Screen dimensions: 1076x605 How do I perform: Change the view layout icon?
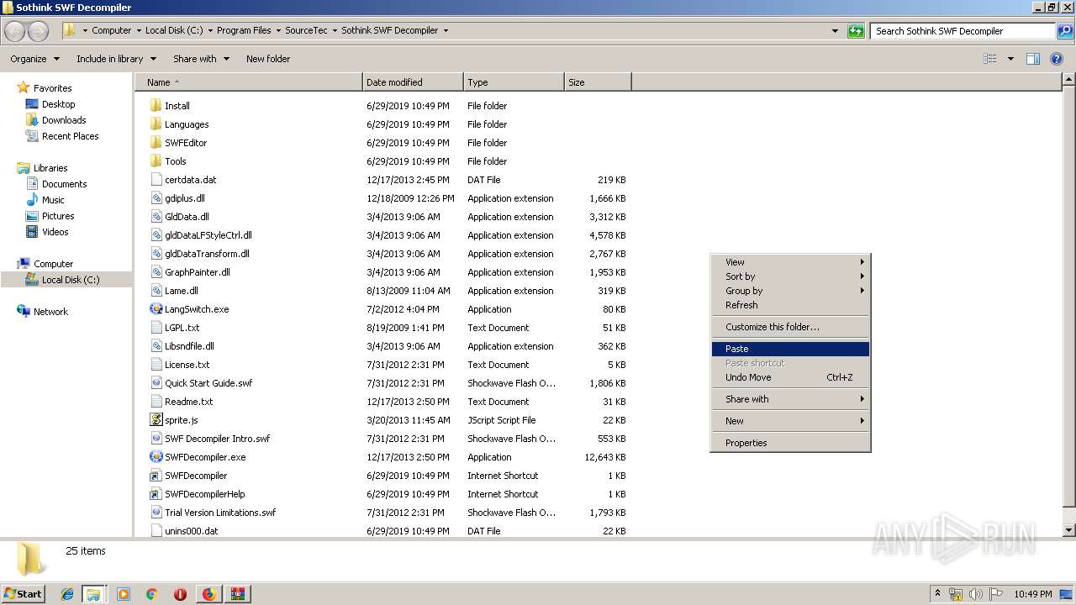[990, 59]
